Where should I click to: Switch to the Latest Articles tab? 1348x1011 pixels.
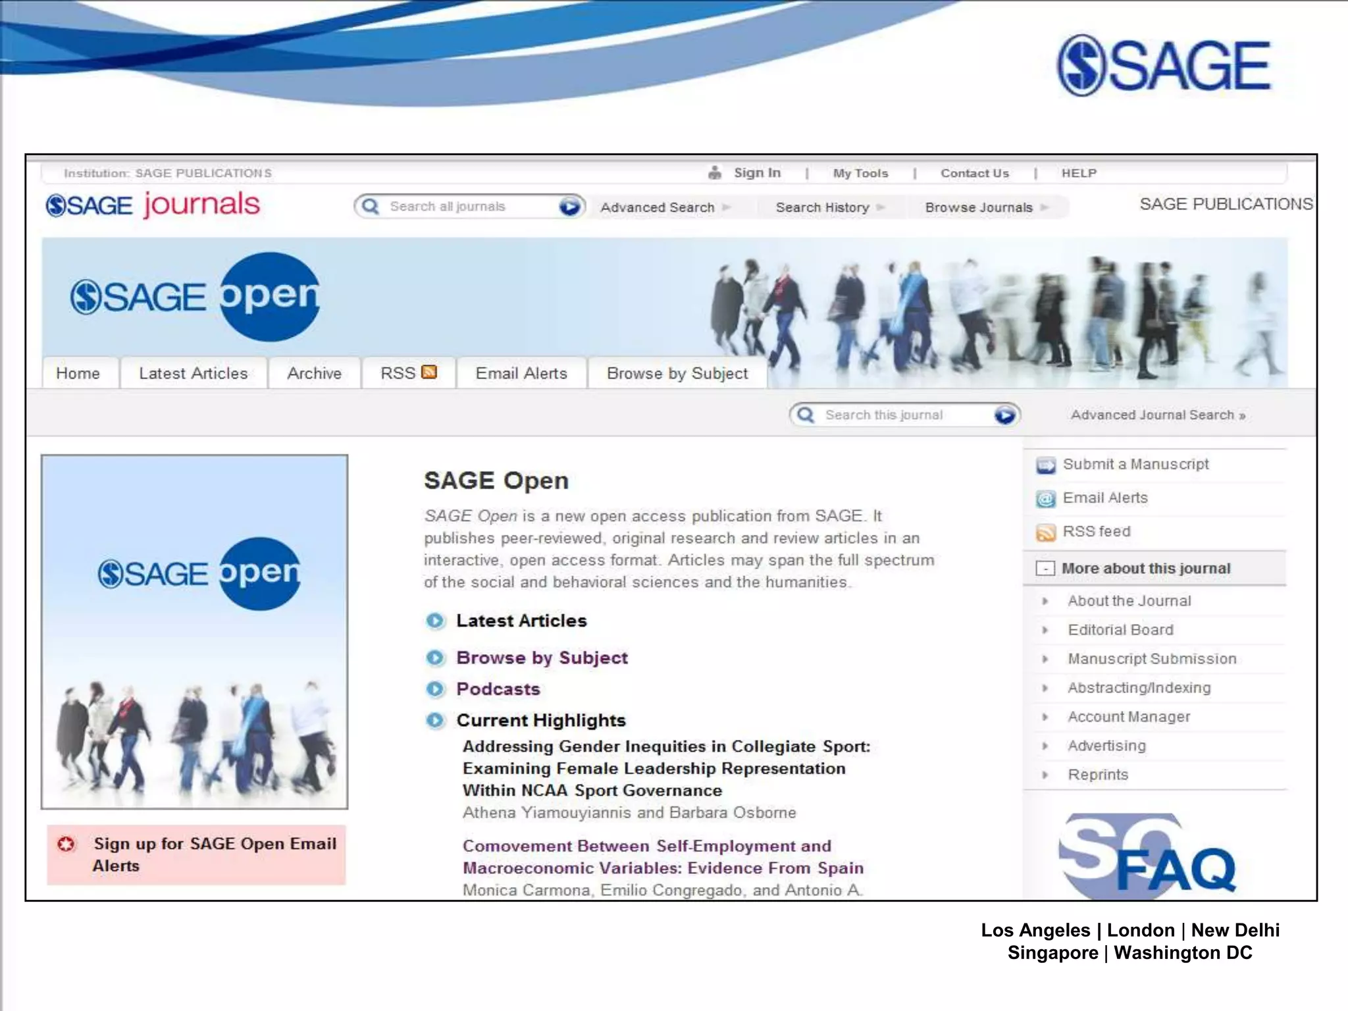[x=193, y=373]
